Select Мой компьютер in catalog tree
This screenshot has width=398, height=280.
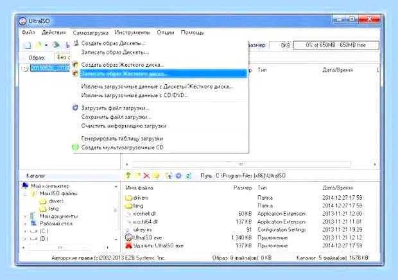(50, 186)
